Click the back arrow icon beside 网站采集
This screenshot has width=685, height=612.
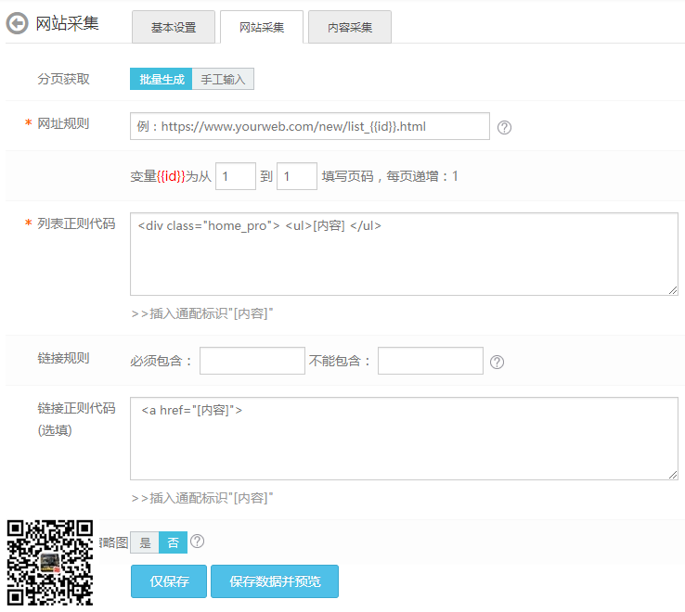tap(17, 23)
